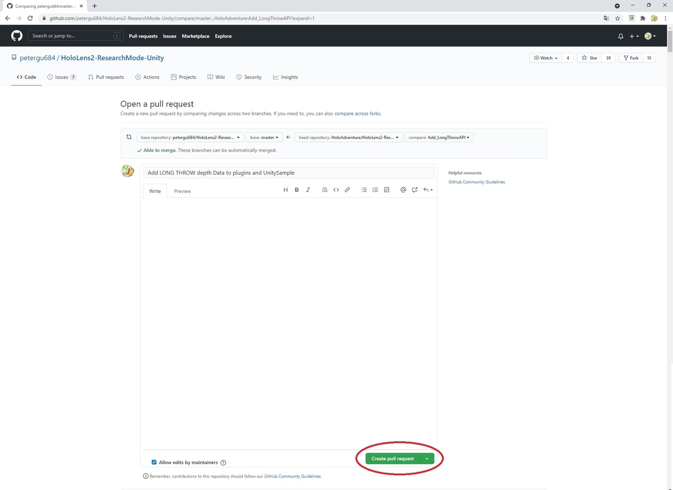This screenshot has width=673, height=490.
Task: Mention a user with the @ icon
Action: tap(403, 190)
